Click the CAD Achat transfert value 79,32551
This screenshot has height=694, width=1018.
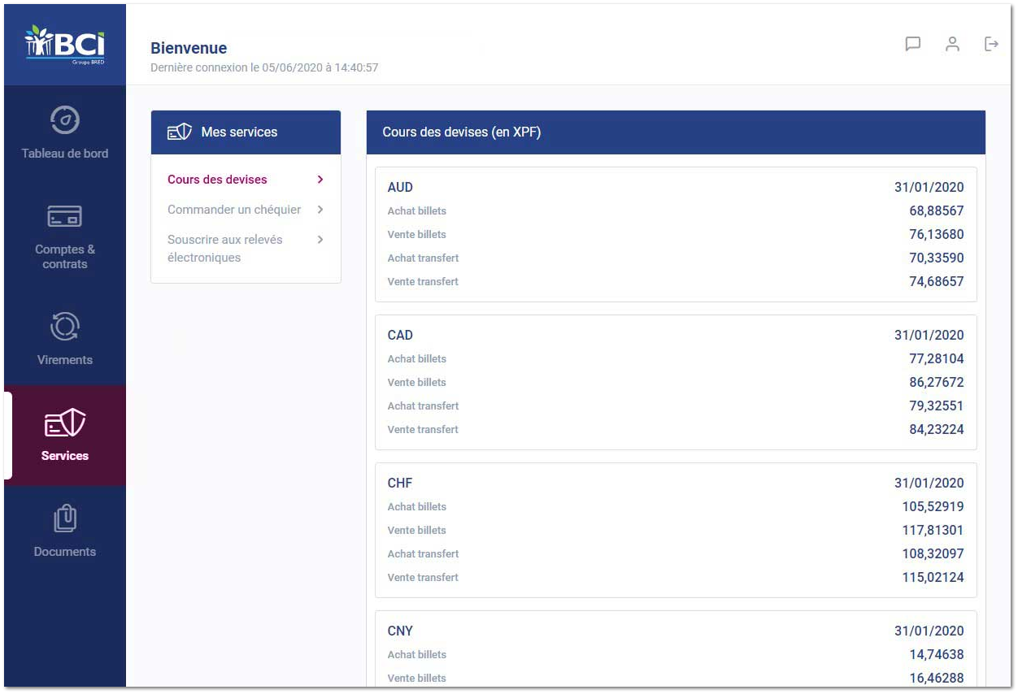937,406
